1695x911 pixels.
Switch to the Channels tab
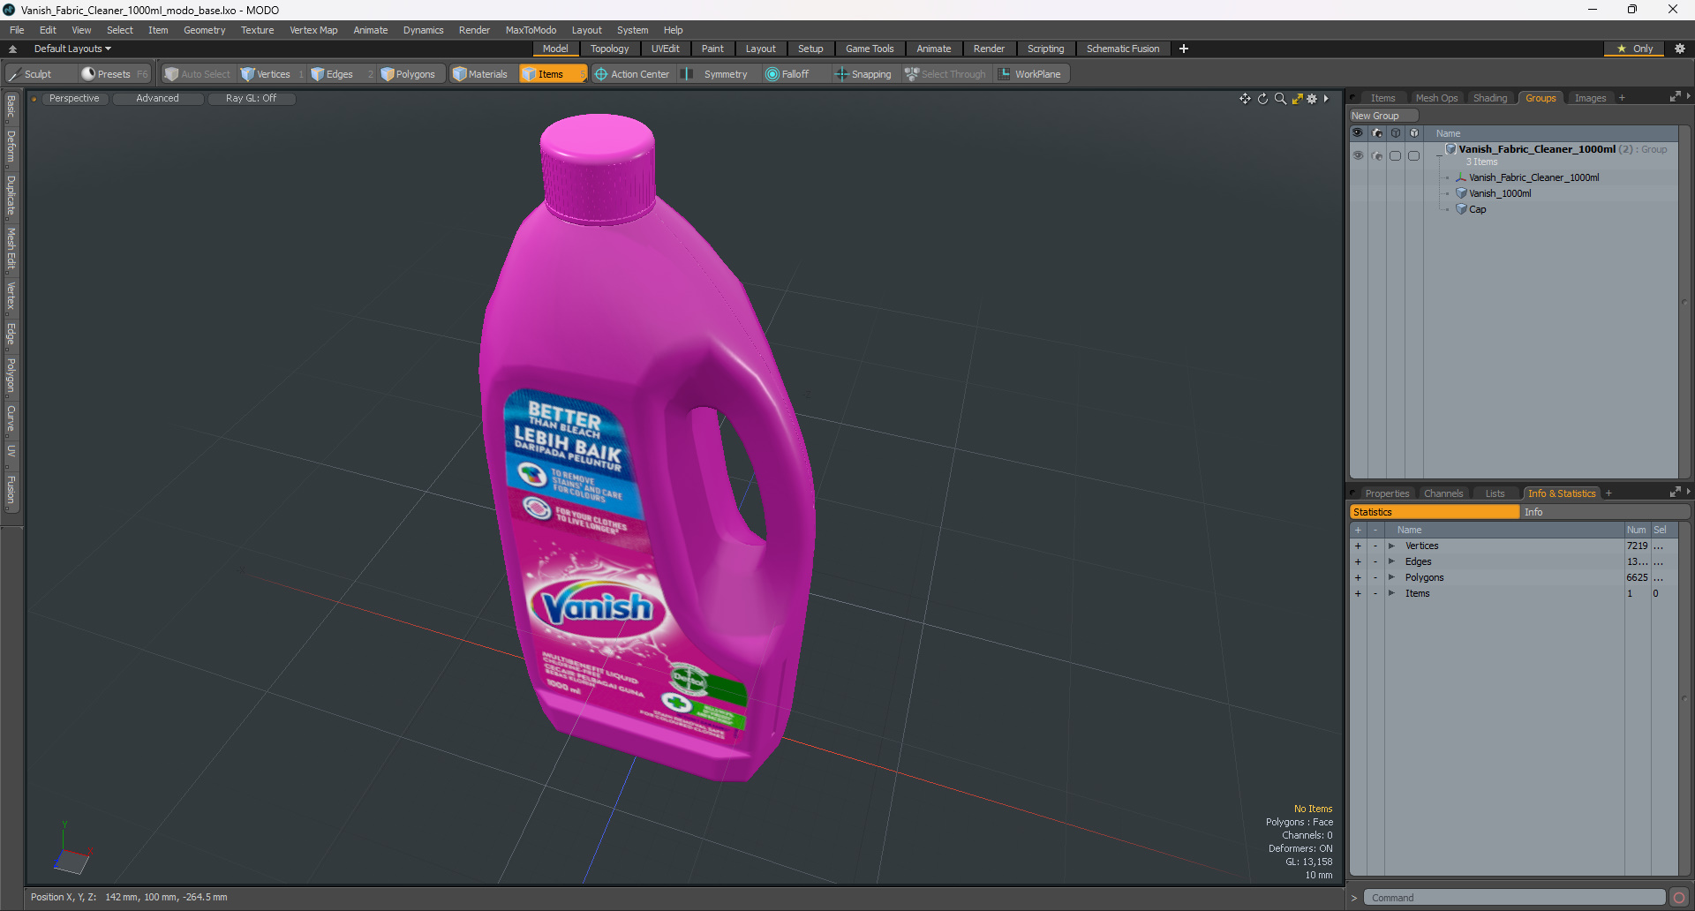[x=1443, y=493]
